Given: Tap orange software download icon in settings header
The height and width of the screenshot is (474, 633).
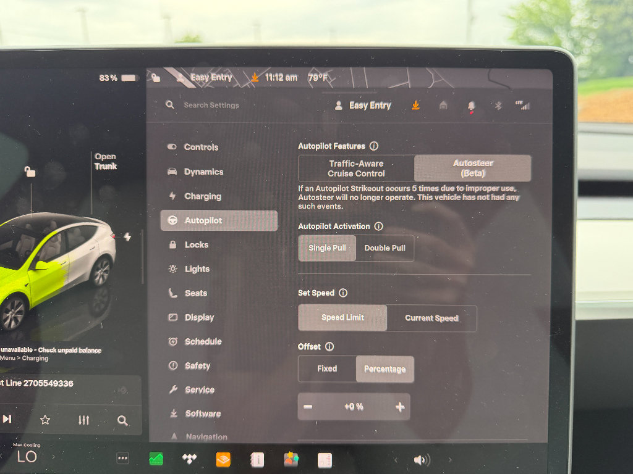Looking at the screenshot, I should [415, 105].
